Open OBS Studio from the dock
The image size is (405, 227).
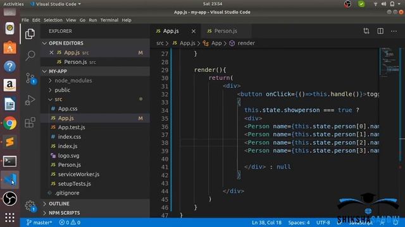pyautogui.click(x=9, y=199)
